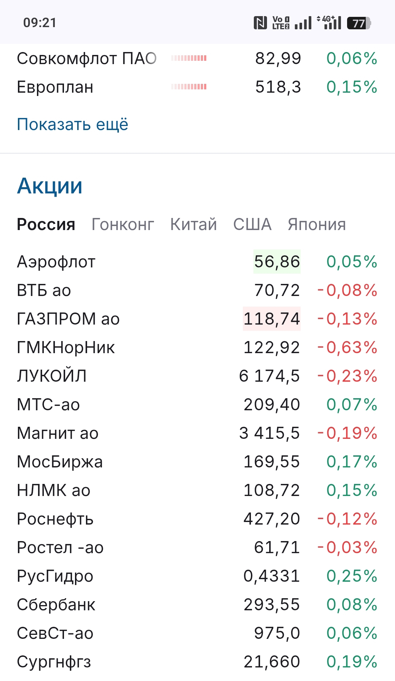Open ГАЗПРОМ ао stock details
Screen dimensions: 395x681
(68, 319)
